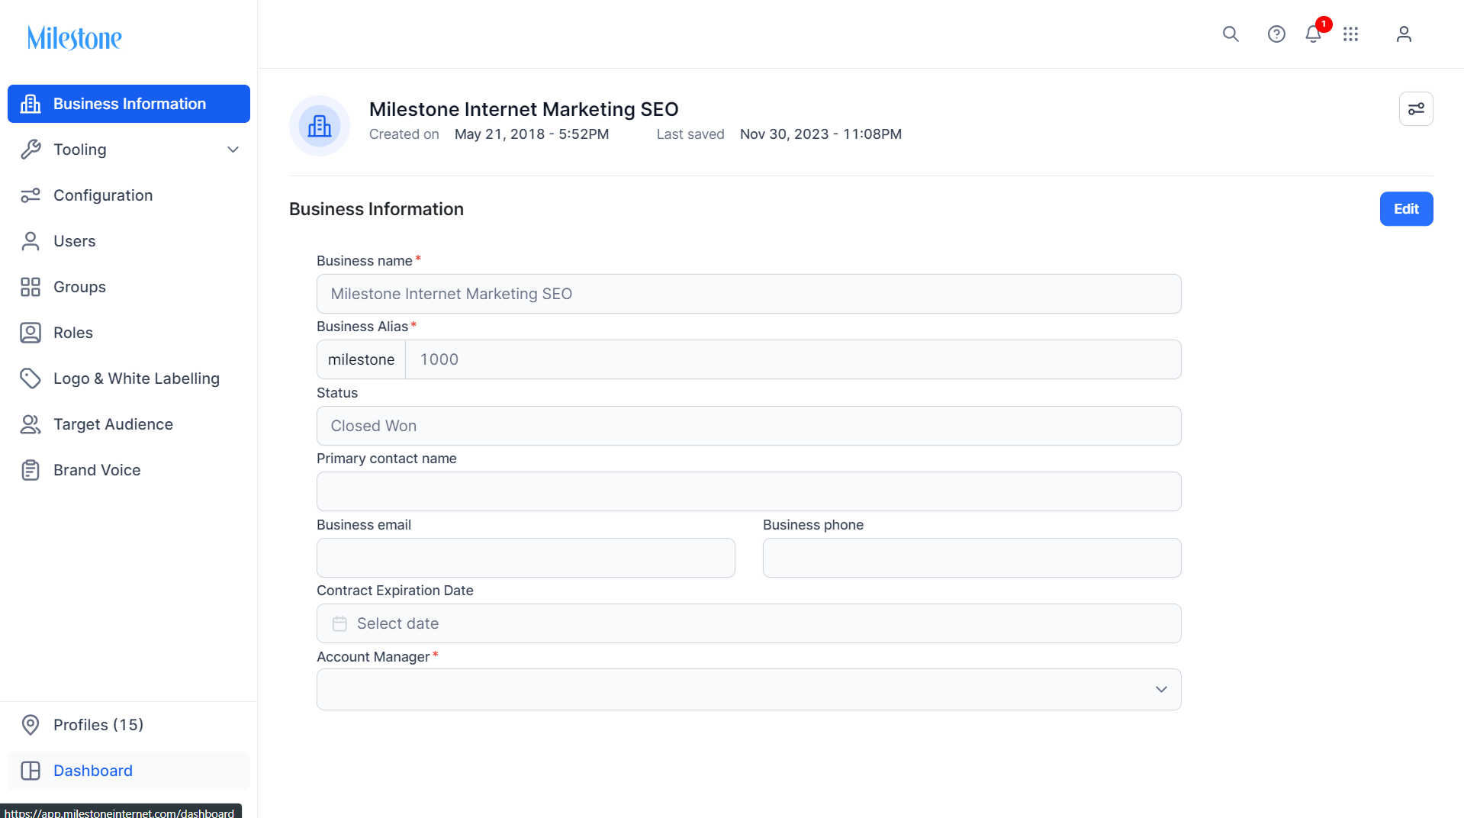Click the Configuration sliders icon in sidebar
1464x818 pixels.
point(31,195)
